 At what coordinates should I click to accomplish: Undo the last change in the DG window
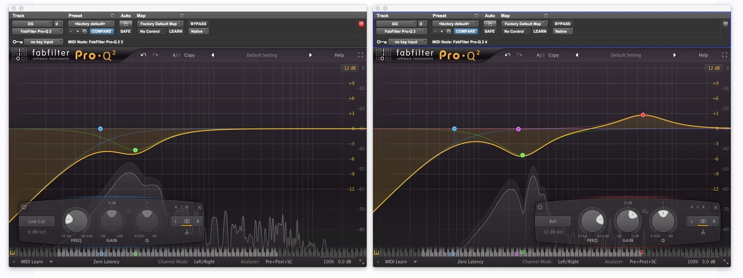click(x=144, y=55)
